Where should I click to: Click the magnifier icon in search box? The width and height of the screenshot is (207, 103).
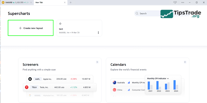click(137, 13)
